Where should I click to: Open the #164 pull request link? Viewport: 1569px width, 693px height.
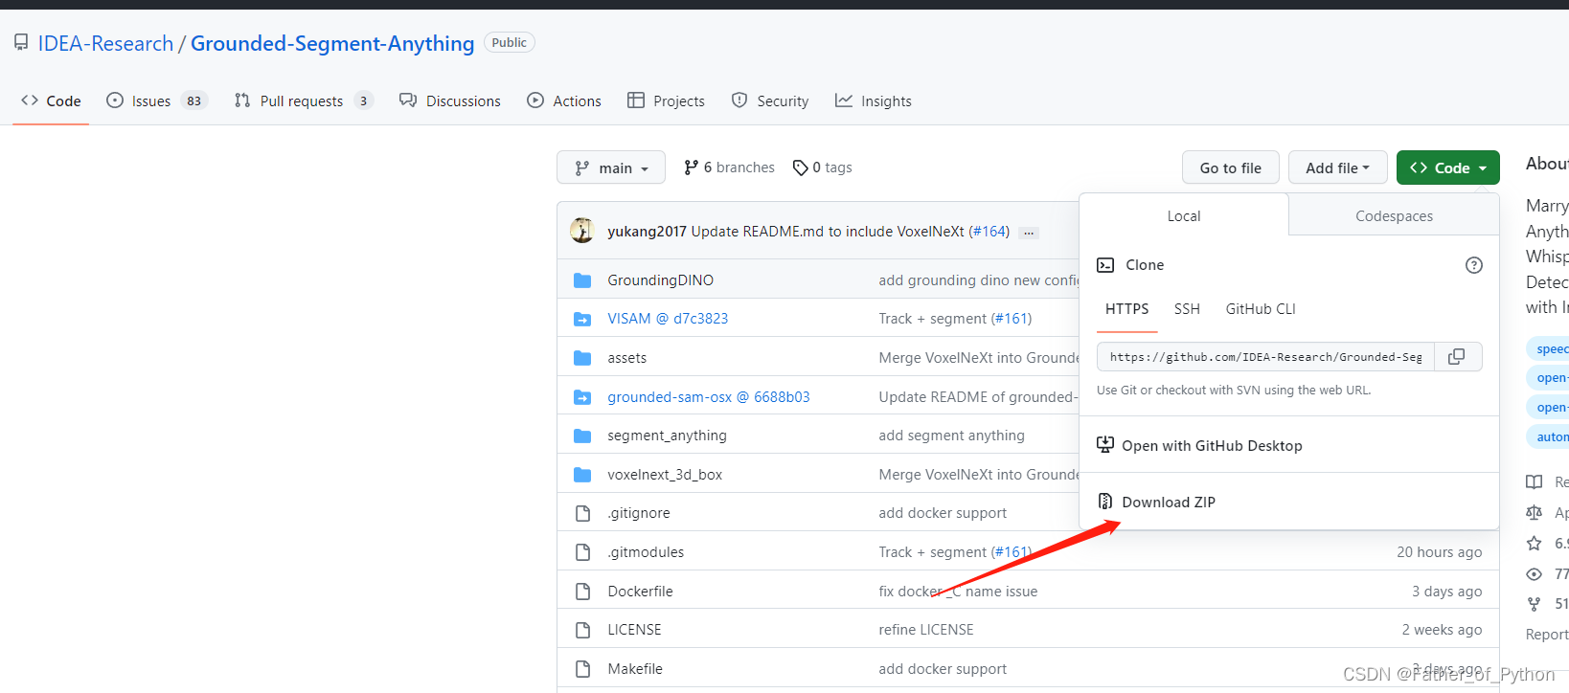[x=989, y=231]
